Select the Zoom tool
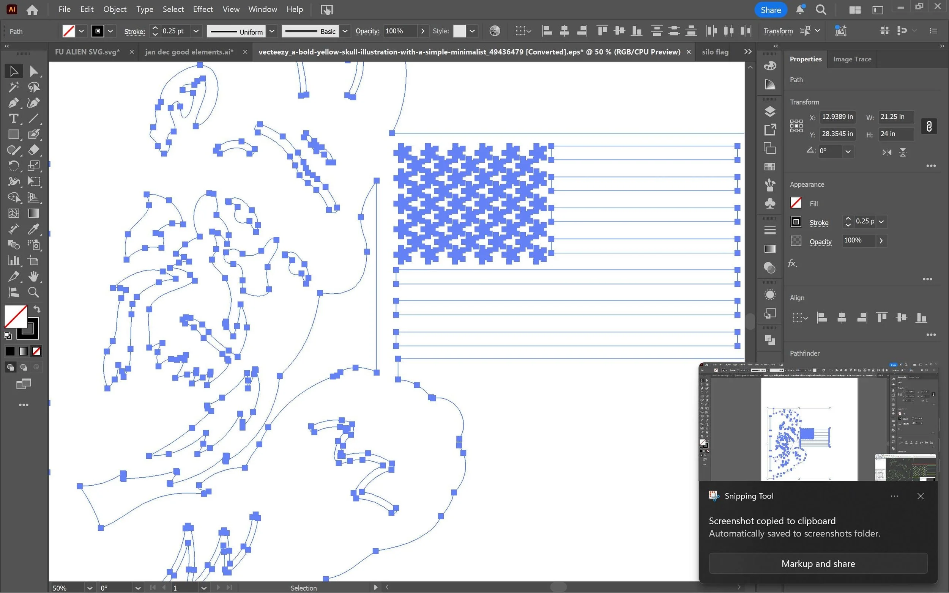This screenshot has width=949, height=593. pos(34,292)
